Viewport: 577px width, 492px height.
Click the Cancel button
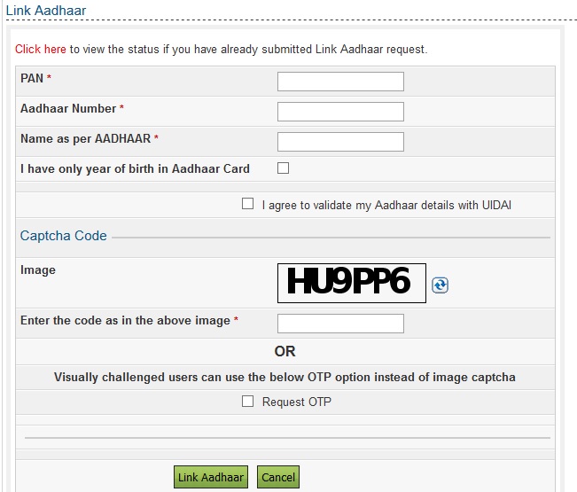point(277,477)
